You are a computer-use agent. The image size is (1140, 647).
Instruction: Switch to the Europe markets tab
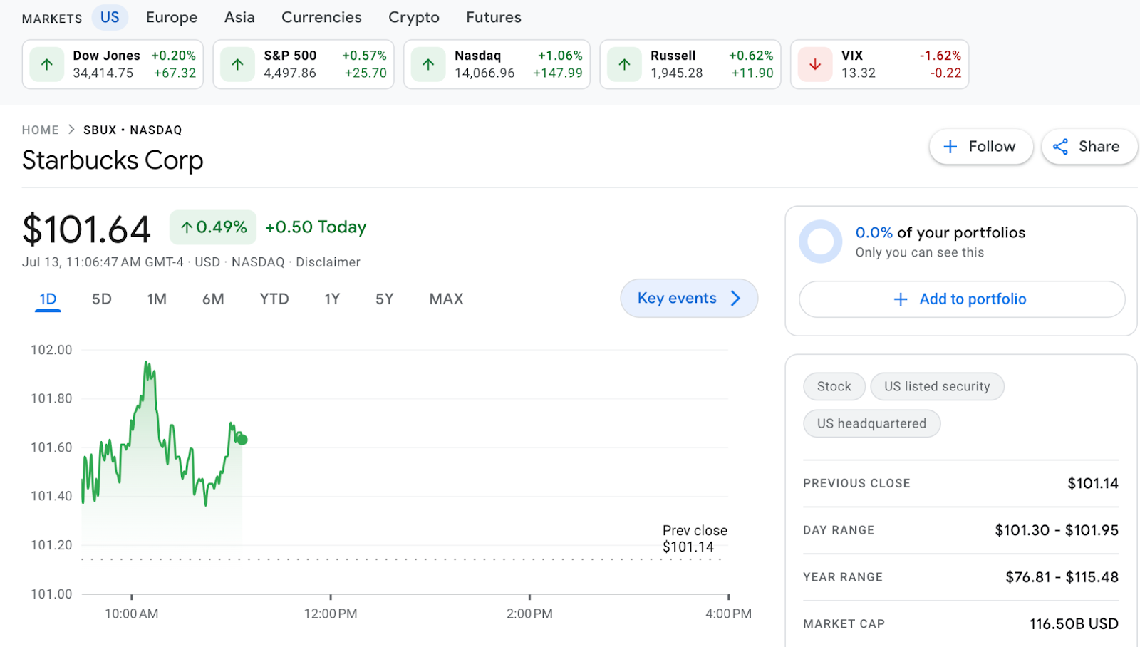pos(172,17)
